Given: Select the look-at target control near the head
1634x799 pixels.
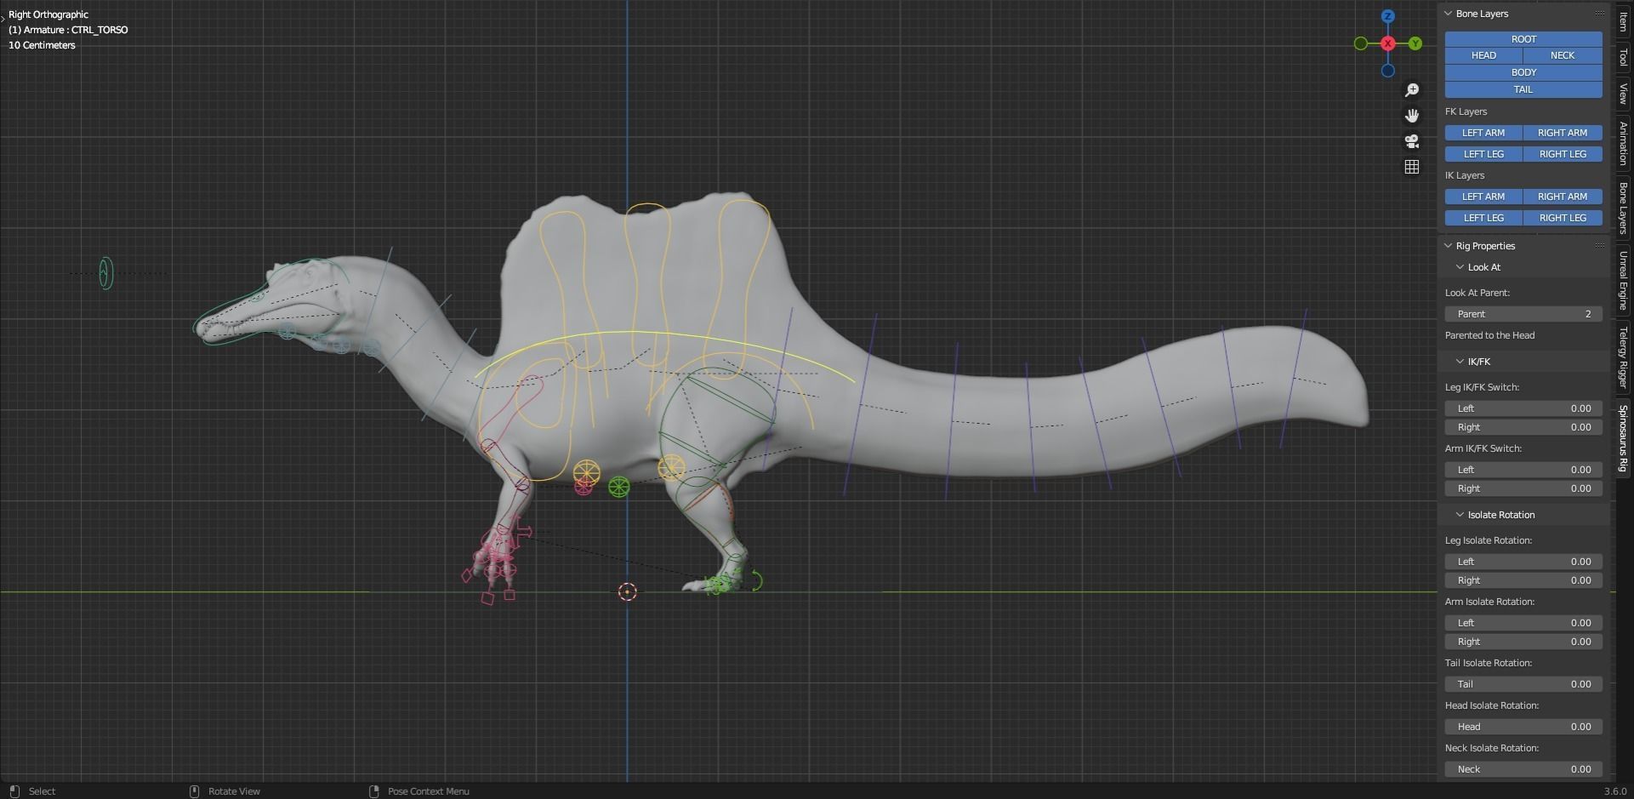Looking at the screenshot, I should click(x=105, y=273).
